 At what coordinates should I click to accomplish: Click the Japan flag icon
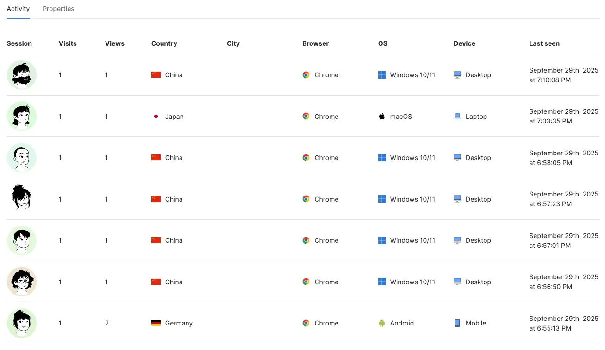(x=156, y=117)
